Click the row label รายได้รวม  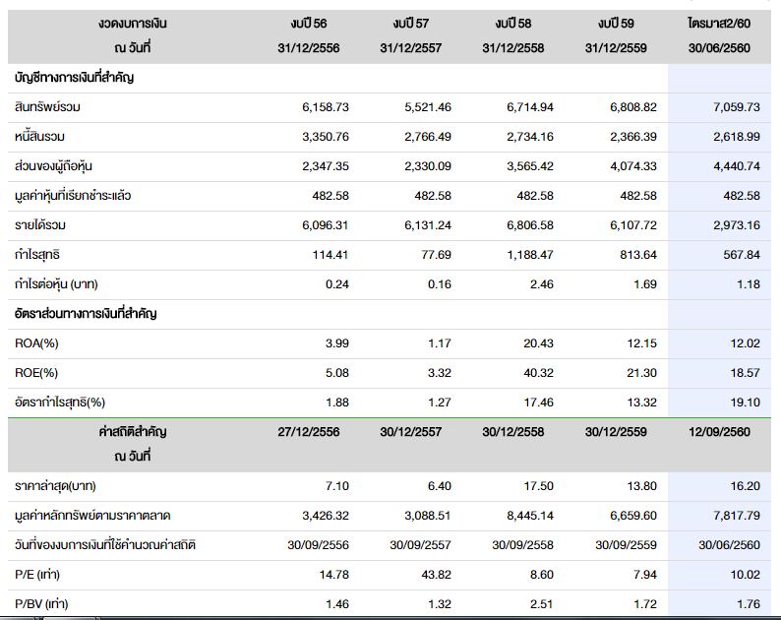[40, 225]
